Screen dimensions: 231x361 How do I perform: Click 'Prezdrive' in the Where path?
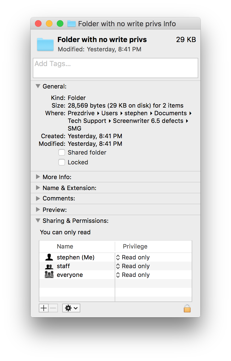[81, 113]
